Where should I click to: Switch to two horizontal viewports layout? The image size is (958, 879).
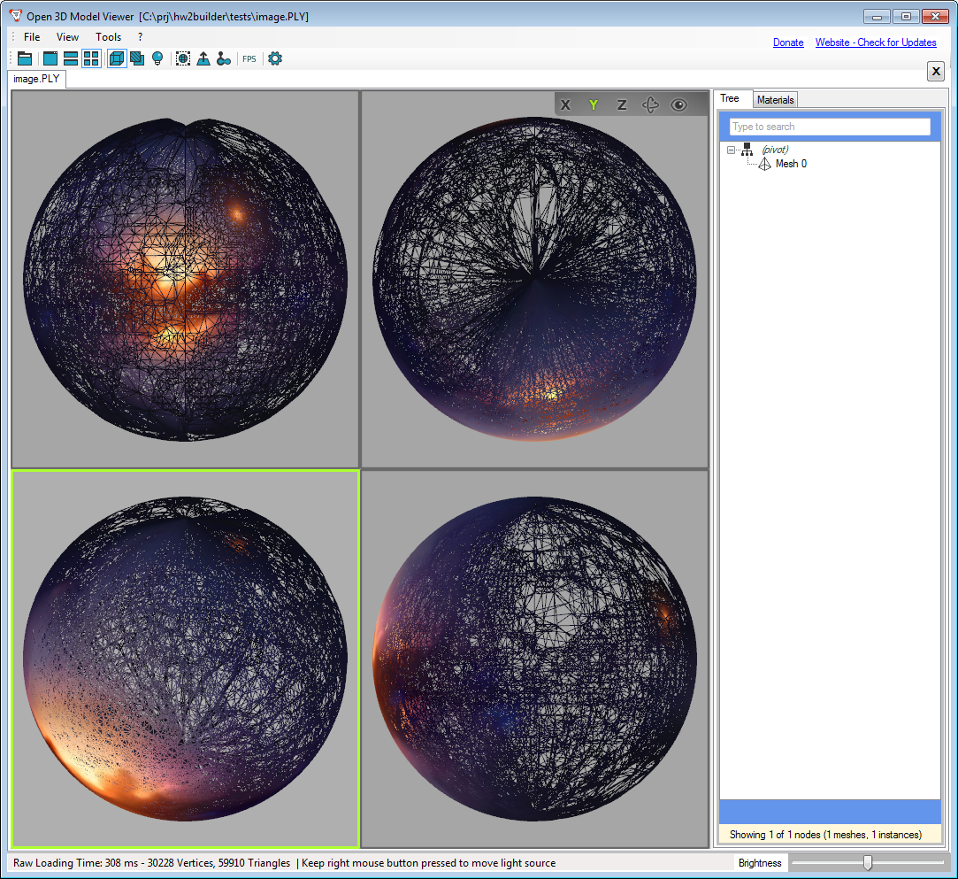(x=71, y=58)
